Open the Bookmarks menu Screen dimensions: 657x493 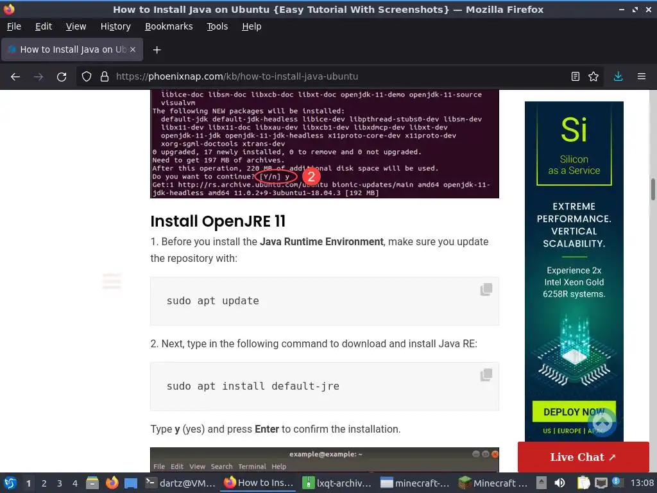tap(169, 26)
